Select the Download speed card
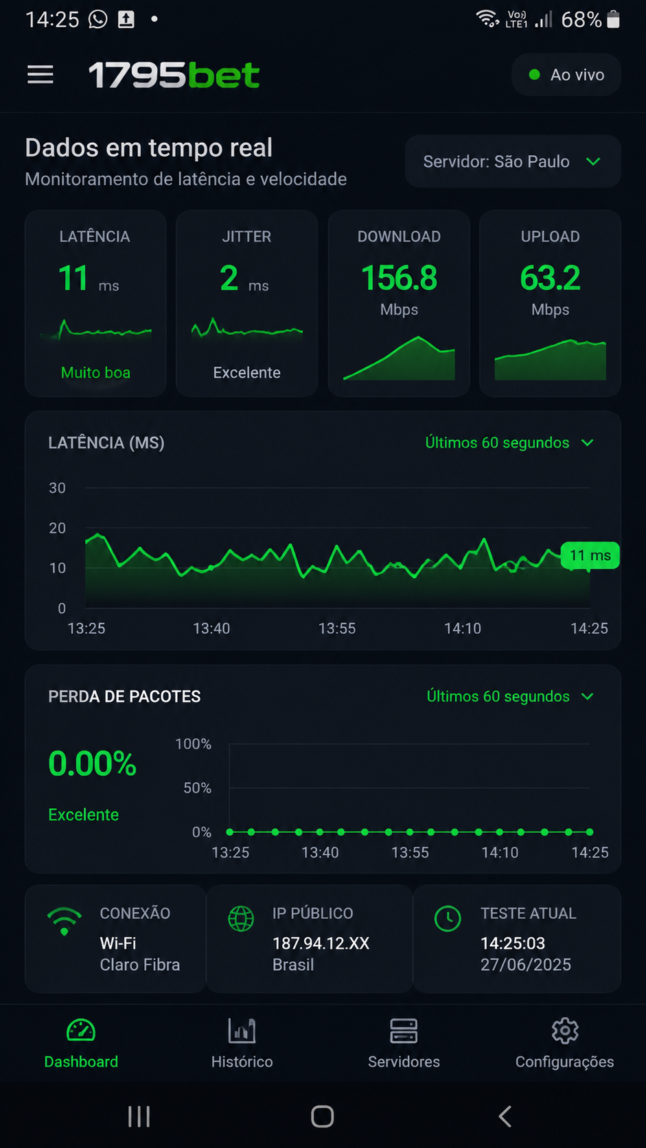This screenshot has width=646, height=1148. pyautogui.click(x=399, y=303)
